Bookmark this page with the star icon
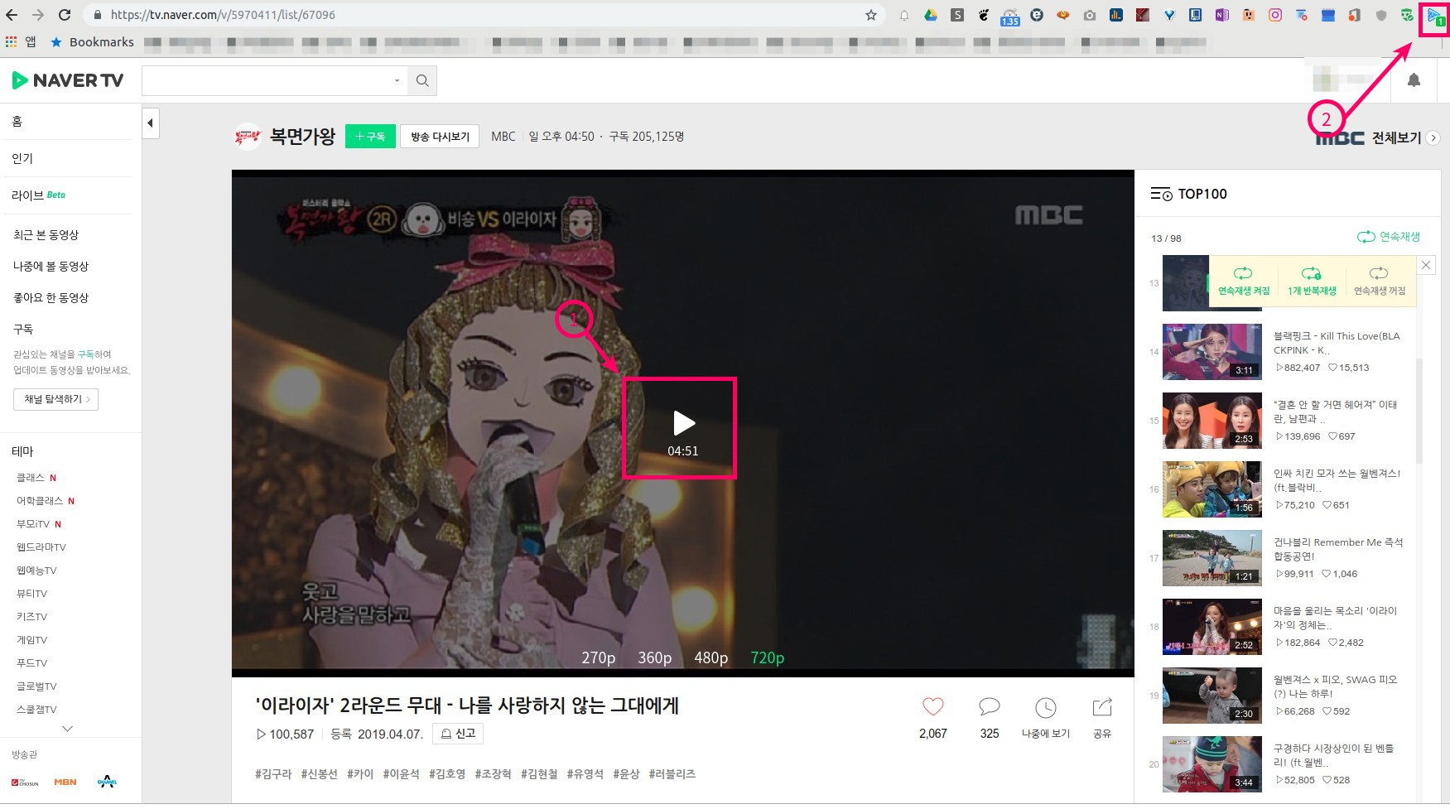 [871, 15]
